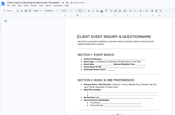
Task: Click the Undo arrow icon
Action: [17, 11]
